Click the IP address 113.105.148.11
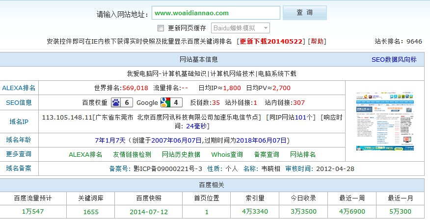This screenshot has width=430, height=220. (67, 118)
